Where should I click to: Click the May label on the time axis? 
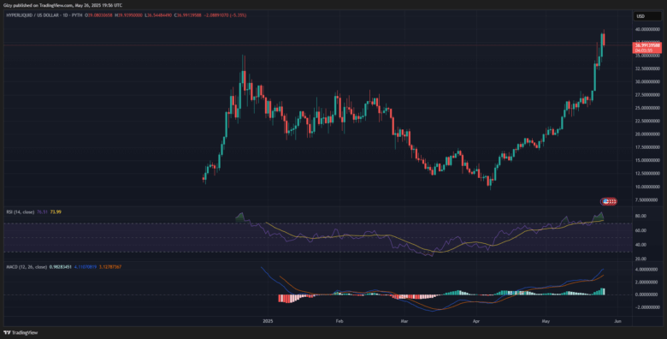click(545, 320)
